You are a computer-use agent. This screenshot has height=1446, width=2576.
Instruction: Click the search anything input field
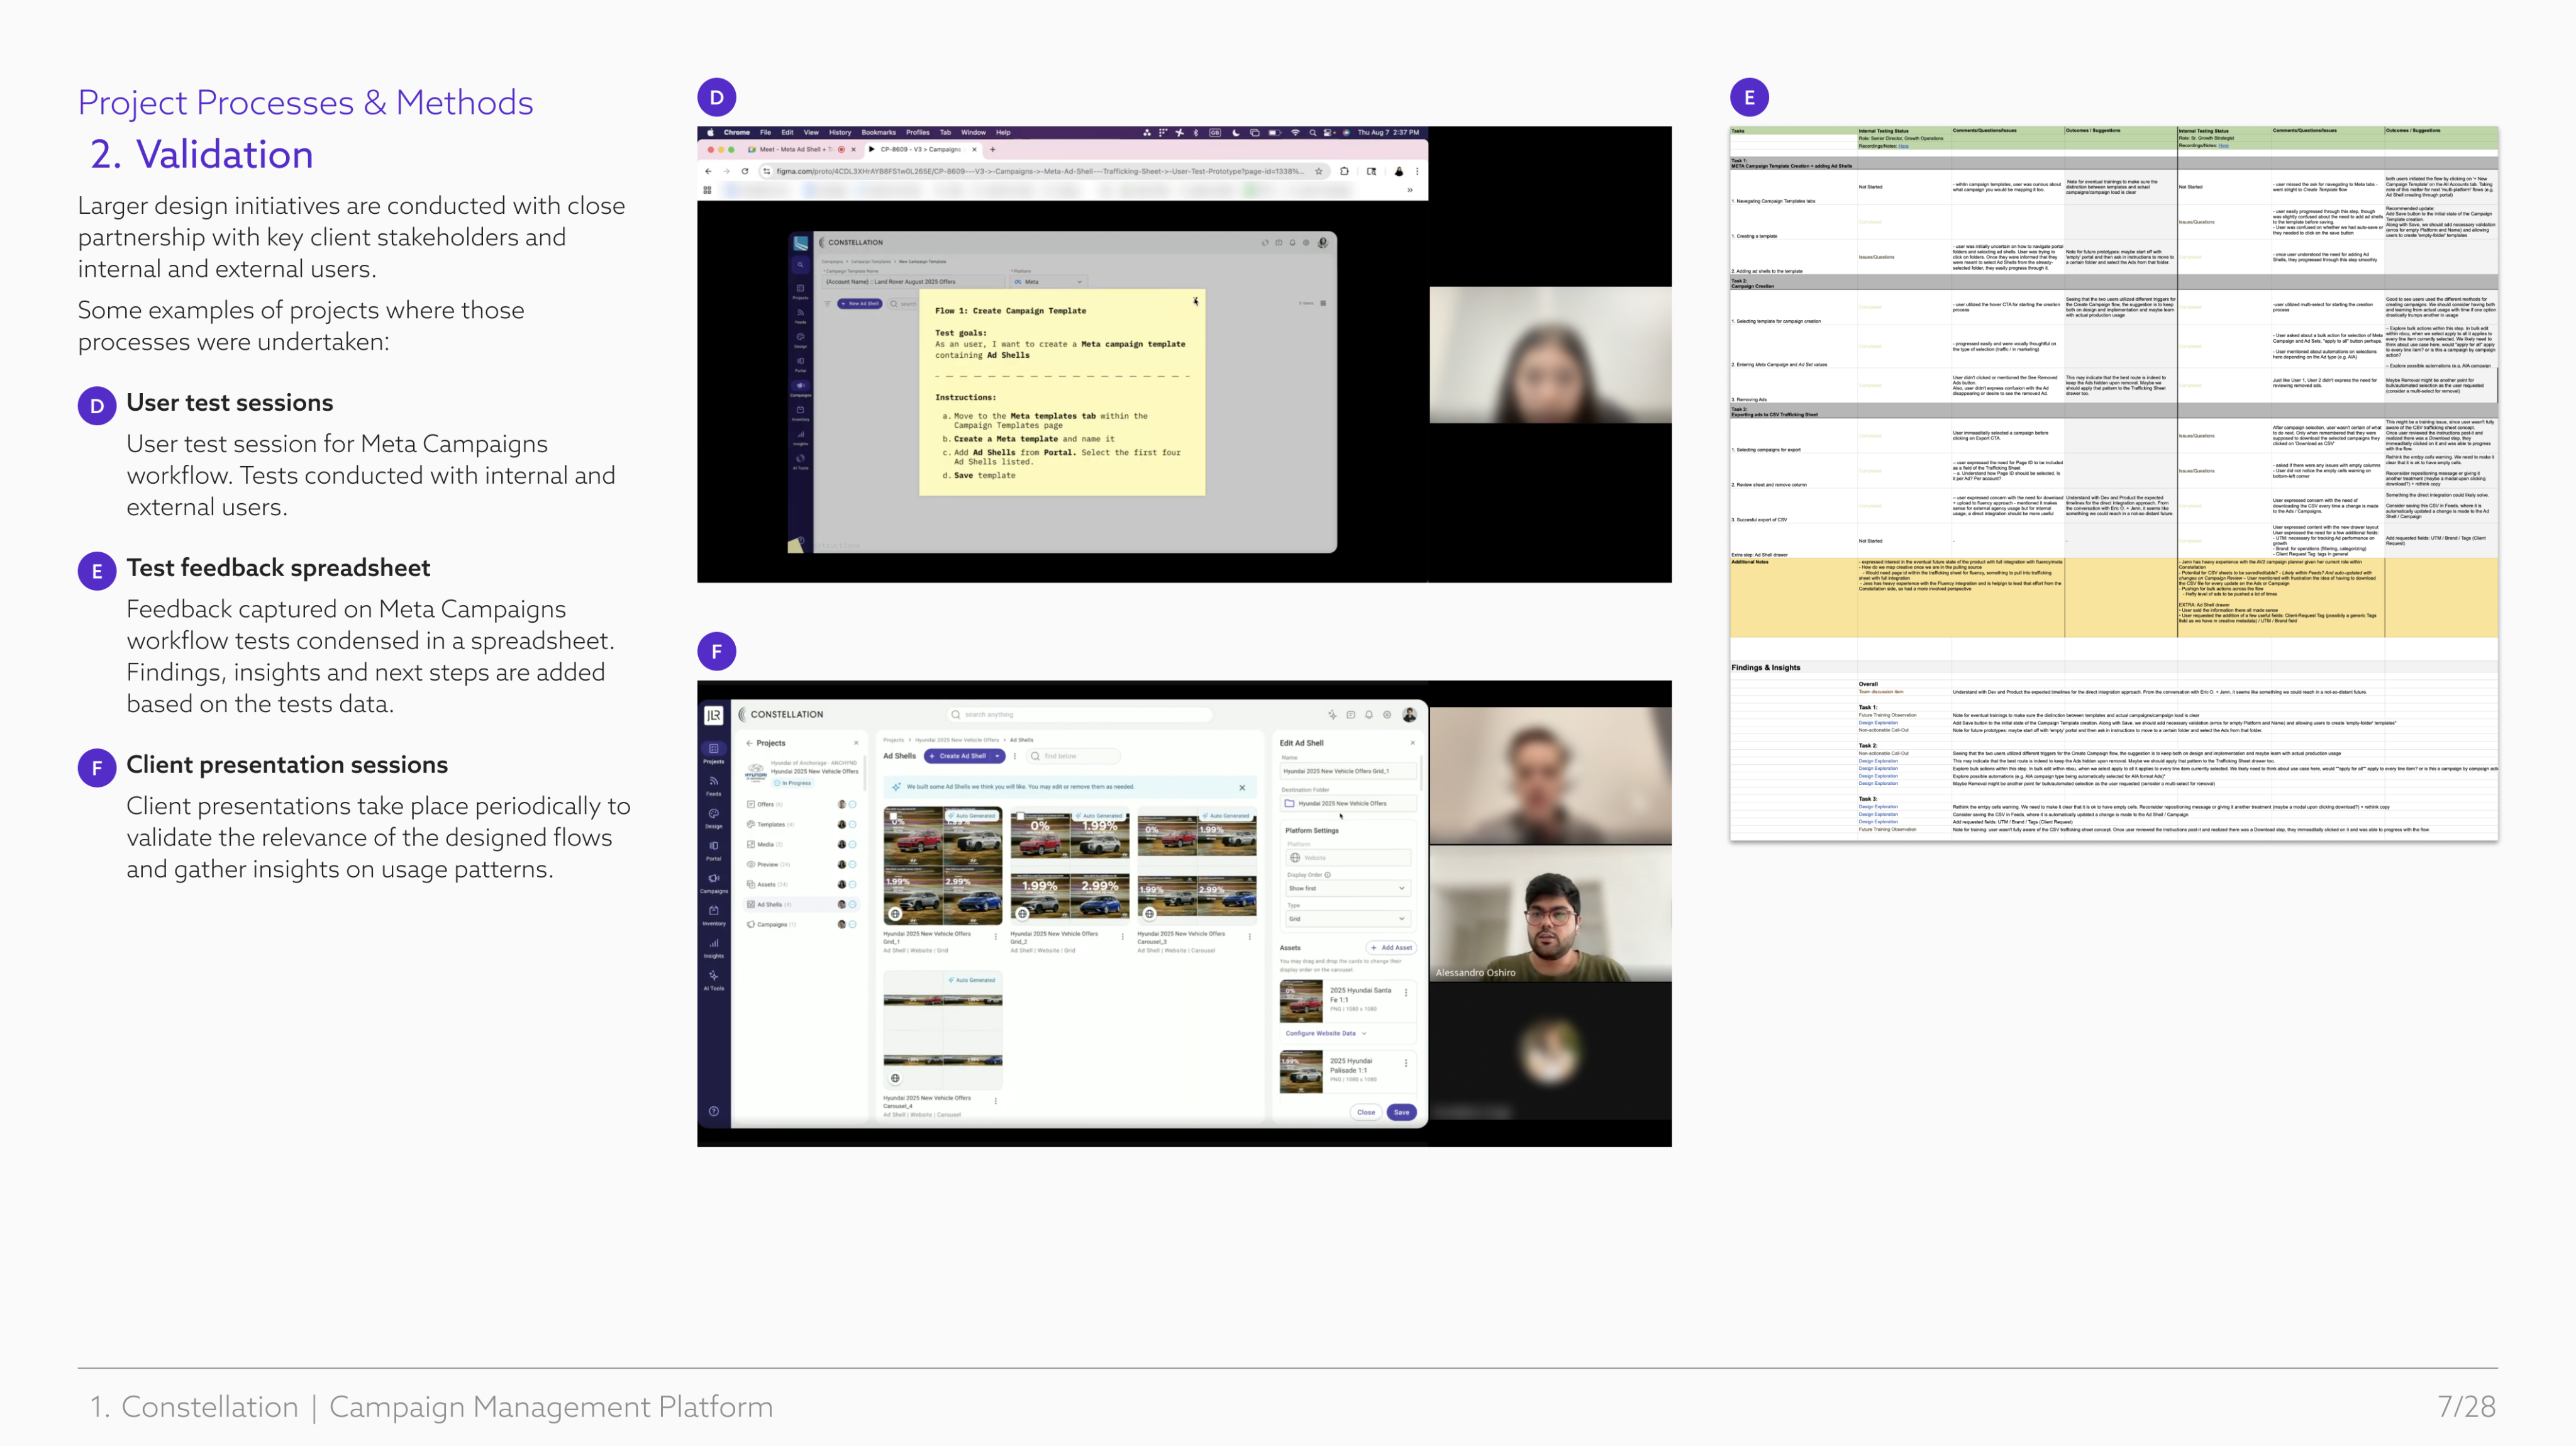coord(1080,714)
